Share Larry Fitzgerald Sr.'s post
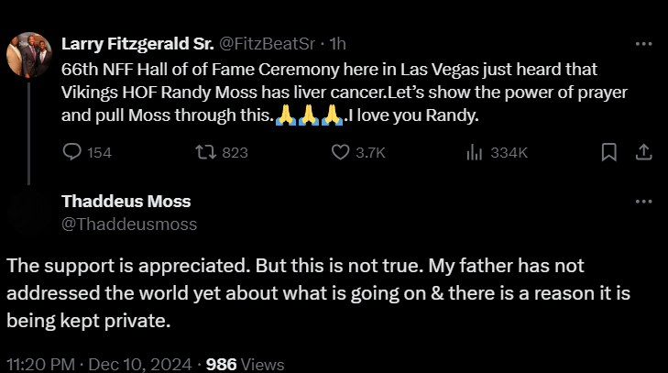 tap(643, 153)
